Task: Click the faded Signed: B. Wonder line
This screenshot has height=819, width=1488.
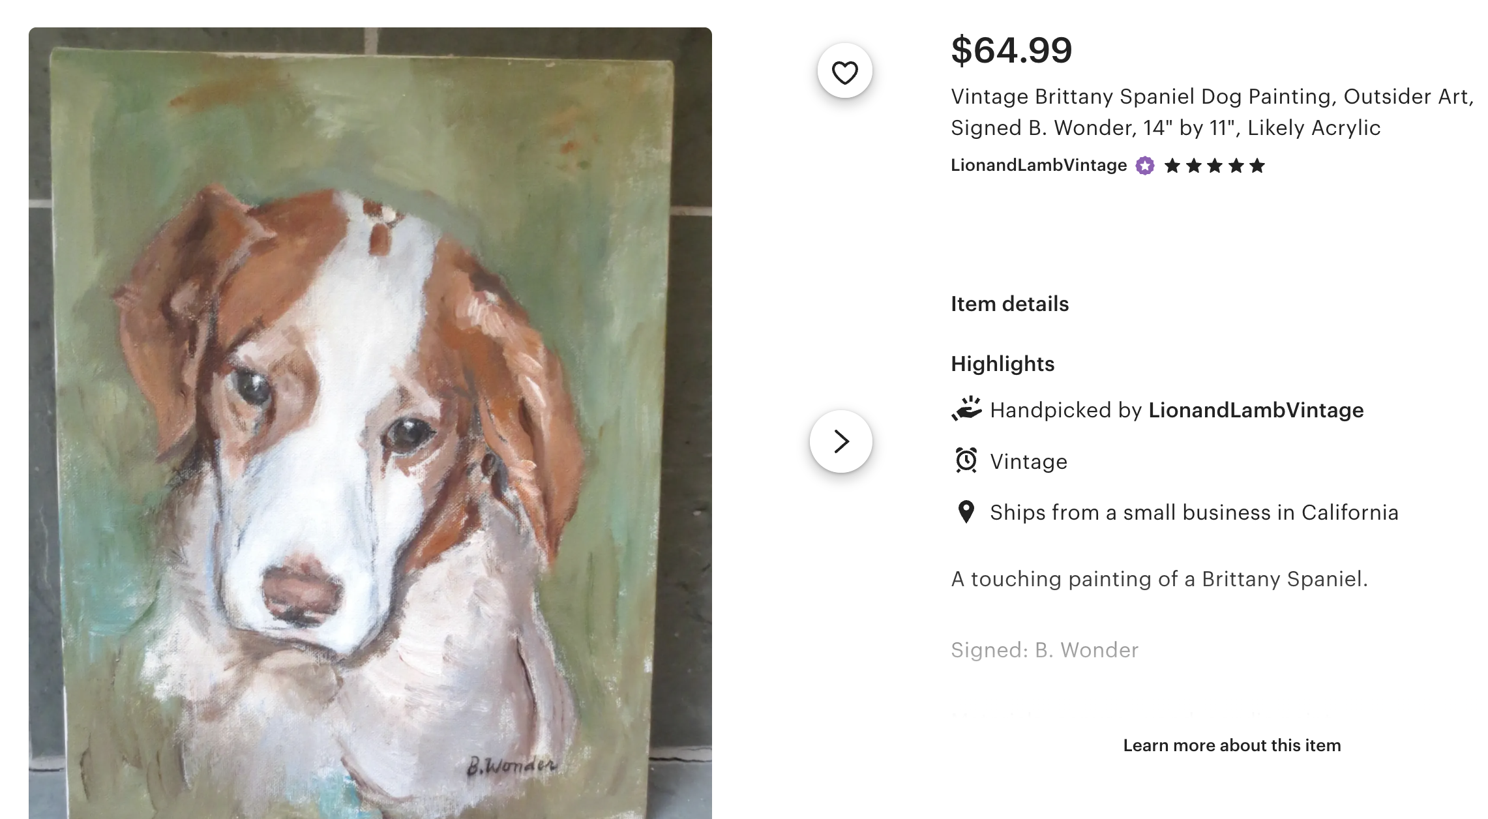Action: [1044, 650]
